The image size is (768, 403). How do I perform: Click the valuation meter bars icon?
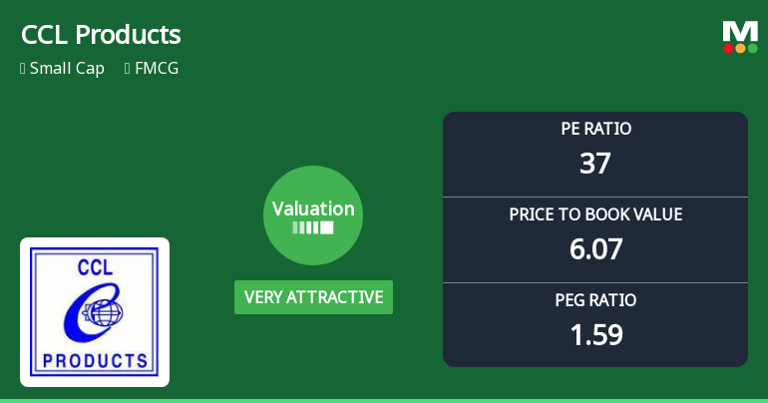pos(313,227)
